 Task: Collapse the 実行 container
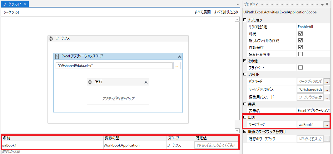[146, 82]
